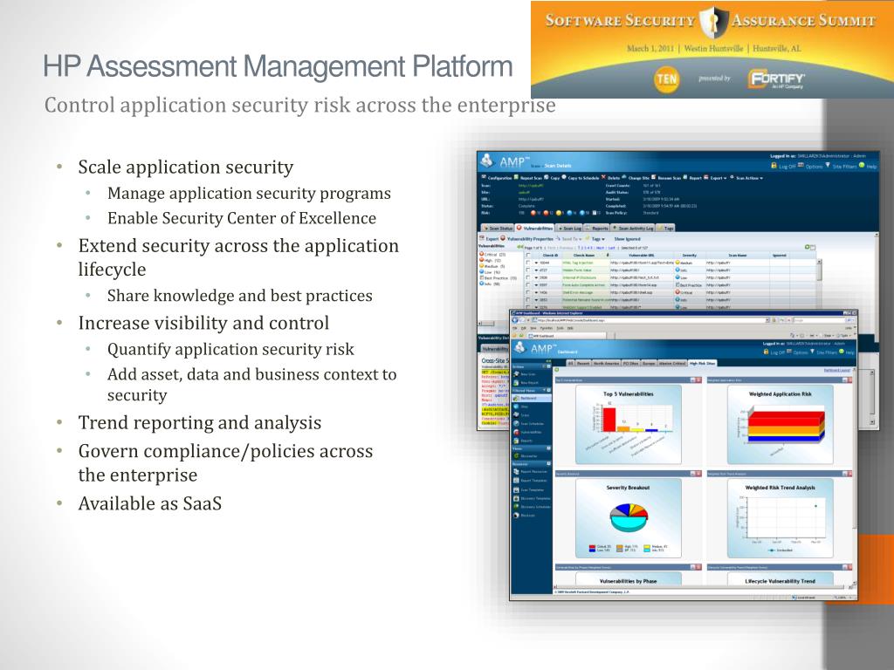The height and width of the screenshot is (670, 894).
Task: Click the Weighted Risk Trend Analysis chart
Action: pyautogui.click(x=781, y=518)
